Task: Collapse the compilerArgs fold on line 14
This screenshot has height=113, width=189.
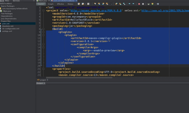Action: tap(43, 47)
